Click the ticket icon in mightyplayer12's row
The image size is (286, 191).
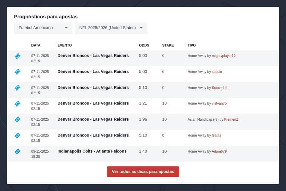pyautogui.click(x=18, y=56)
